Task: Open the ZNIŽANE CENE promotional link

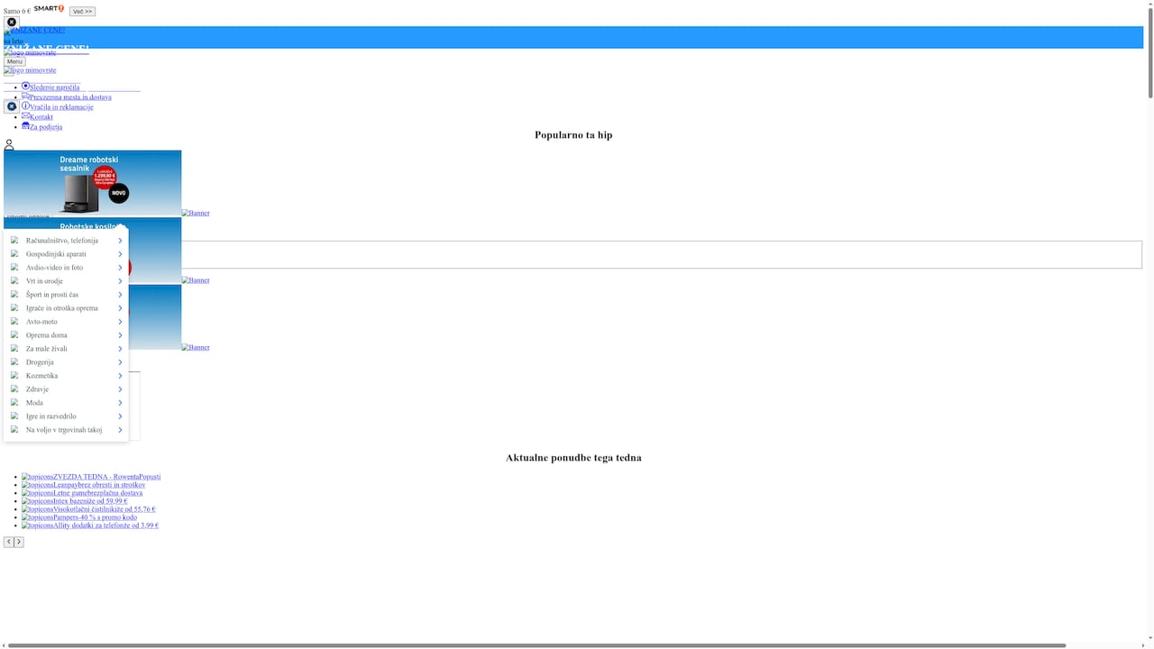Action: tap(38, 30)
